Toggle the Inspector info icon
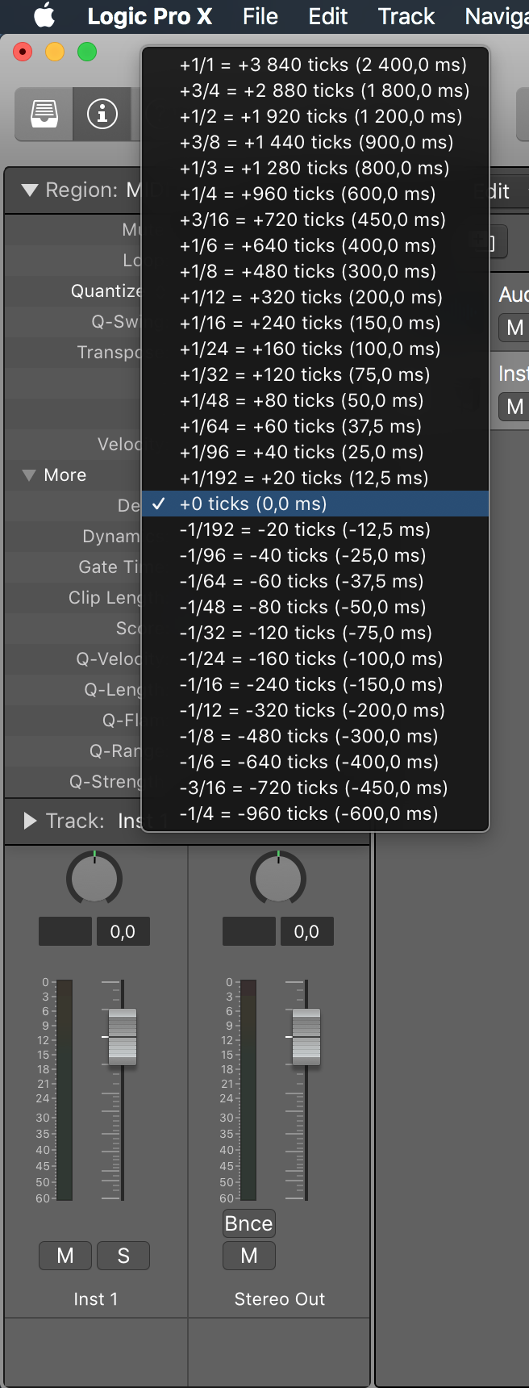 pyautogui.click(x=102, y=114)
